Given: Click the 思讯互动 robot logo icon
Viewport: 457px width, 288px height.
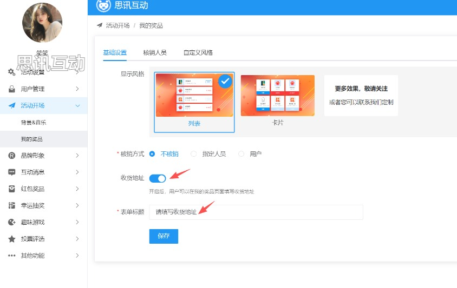Looking at the screenshot, I should pyautogui.click(x=103, y=5).
